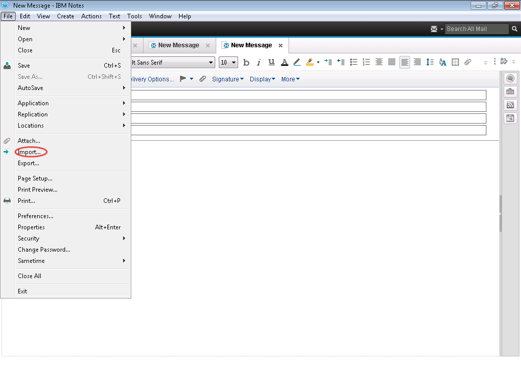The image size is (521, 390).
Task: Choose Preferences... in the File menu
Action: [35, 216]
